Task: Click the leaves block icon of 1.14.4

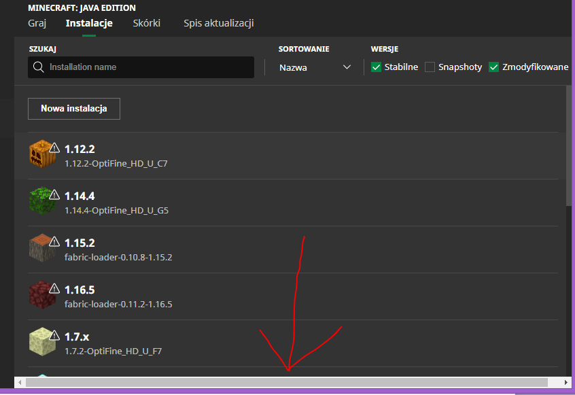Action: click(x=42, y=201)
